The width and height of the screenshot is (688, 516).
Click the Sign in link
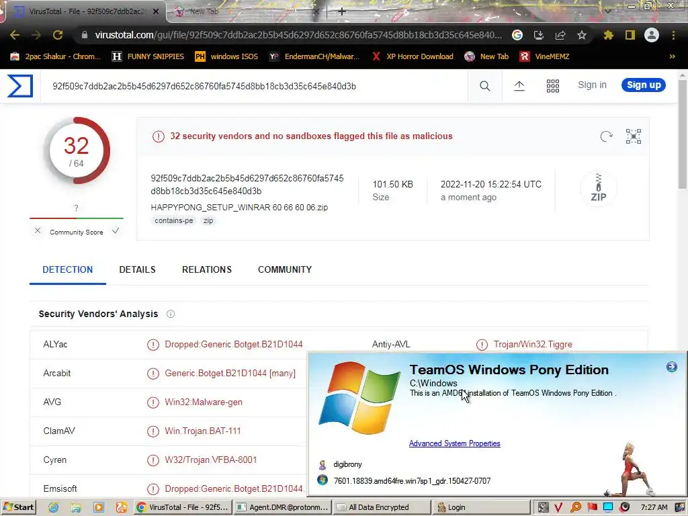(x=592, y=85)
